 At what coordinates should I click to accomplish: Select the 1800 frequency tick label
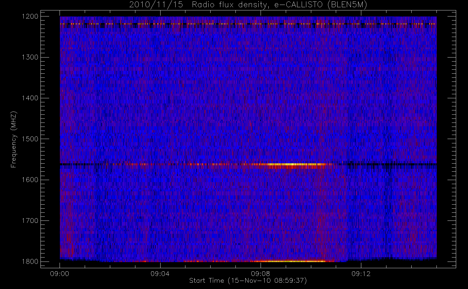pyautogui.click(x=30, y=262)
